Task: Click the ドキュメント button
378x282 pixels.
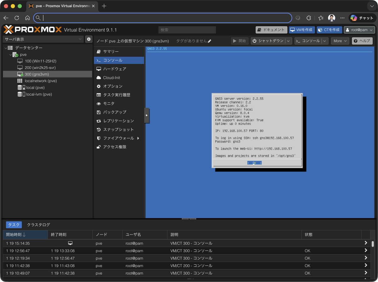Action: click(271, 30)
